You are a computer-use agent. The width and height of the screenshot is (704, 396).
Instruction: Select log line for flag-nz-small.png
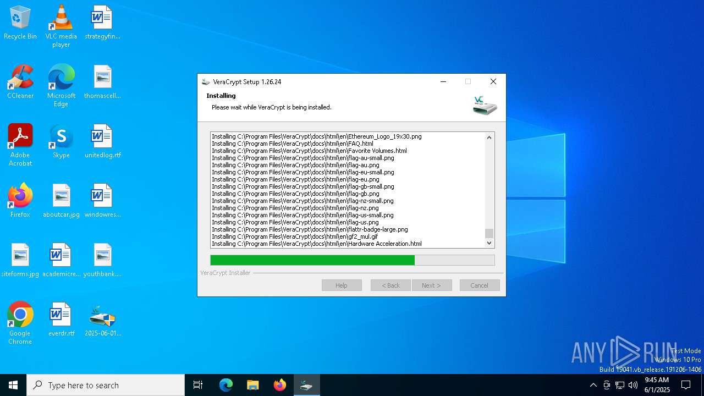coord(302,201)
